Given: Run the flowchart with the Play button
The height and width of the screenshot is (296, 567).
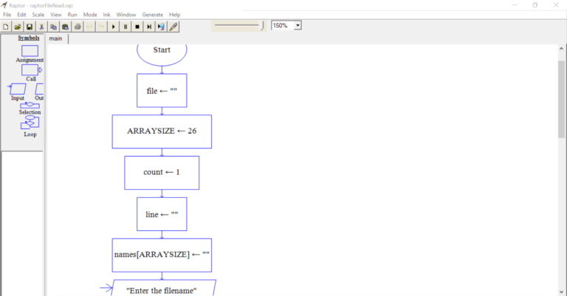Looking at the screenshot, I should 114,27.
